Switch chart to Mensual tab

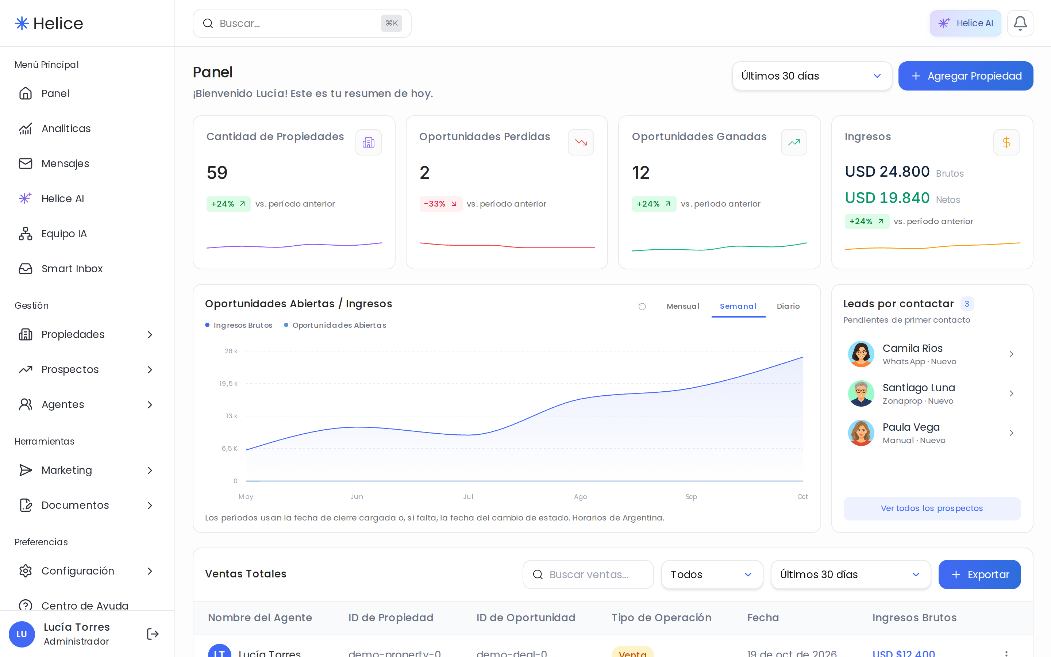[683, 306]
